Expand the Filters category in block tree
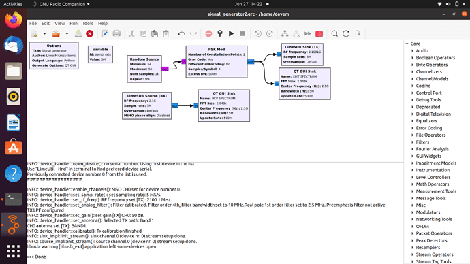 click(422, 142)
